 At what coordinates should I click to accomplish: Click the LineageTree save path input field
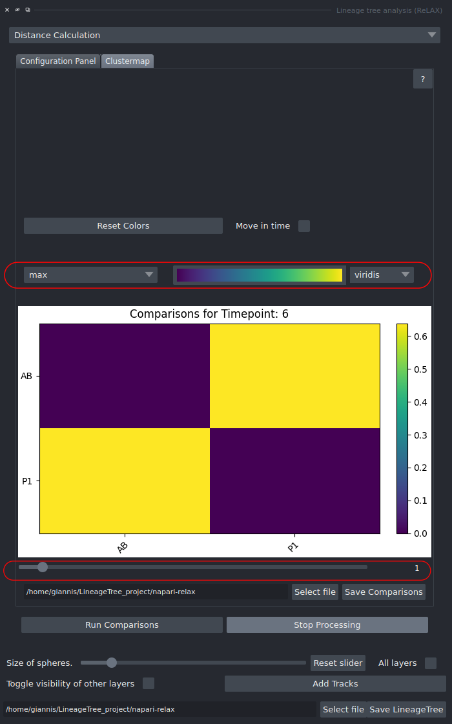[159, 710]
